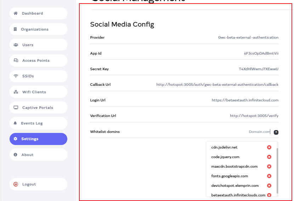Open Captive Portals settings
Viewport: 294px width, 201px height.
tap(38, 108)
